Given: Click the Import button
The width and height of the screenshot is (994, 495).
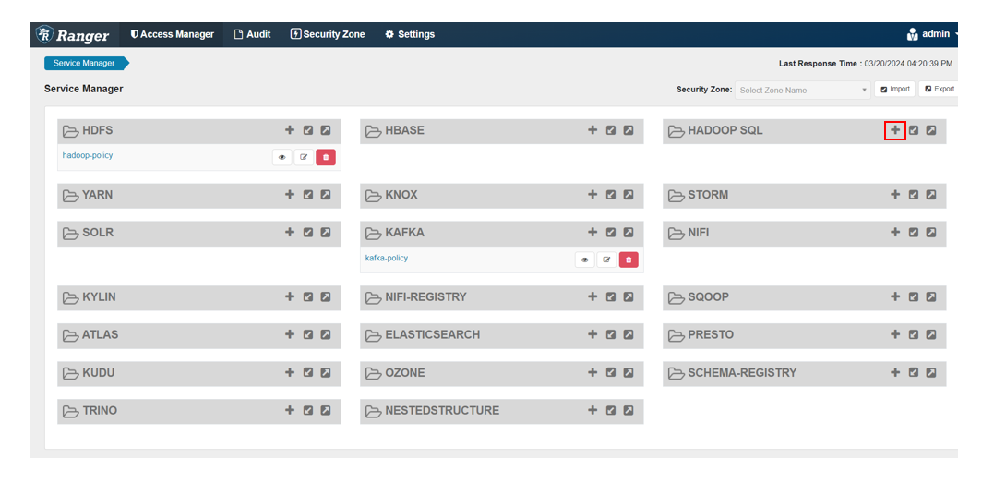Looking at the screenshot, I should (x=894, y=89).
